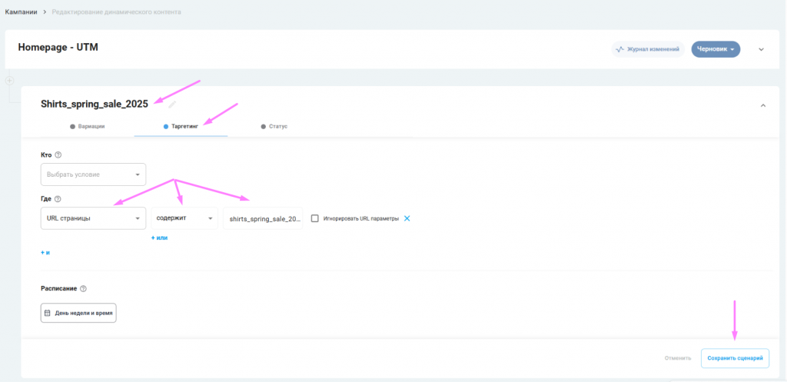Expand the Homepage - UTM header chevron
The image size is (787, 382).
click(x=762, y=49)
